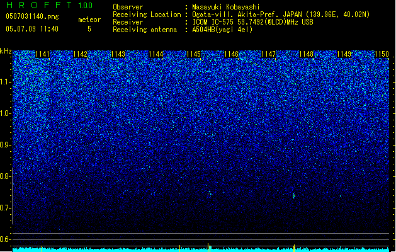The width and height of the screenshot is (396, 252).
Task: Click the yellow spike below 1141
Action: (x=42, y=249)
